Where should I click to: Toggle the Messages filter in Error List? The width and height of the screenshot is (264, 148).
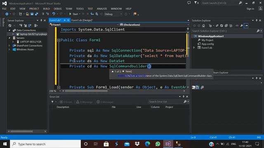click(x=105, y=102)
